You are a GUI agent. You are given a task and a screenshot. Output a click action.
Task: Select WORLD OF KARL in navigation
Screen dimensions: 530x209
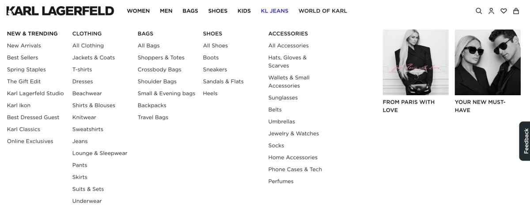click(322, 11)
